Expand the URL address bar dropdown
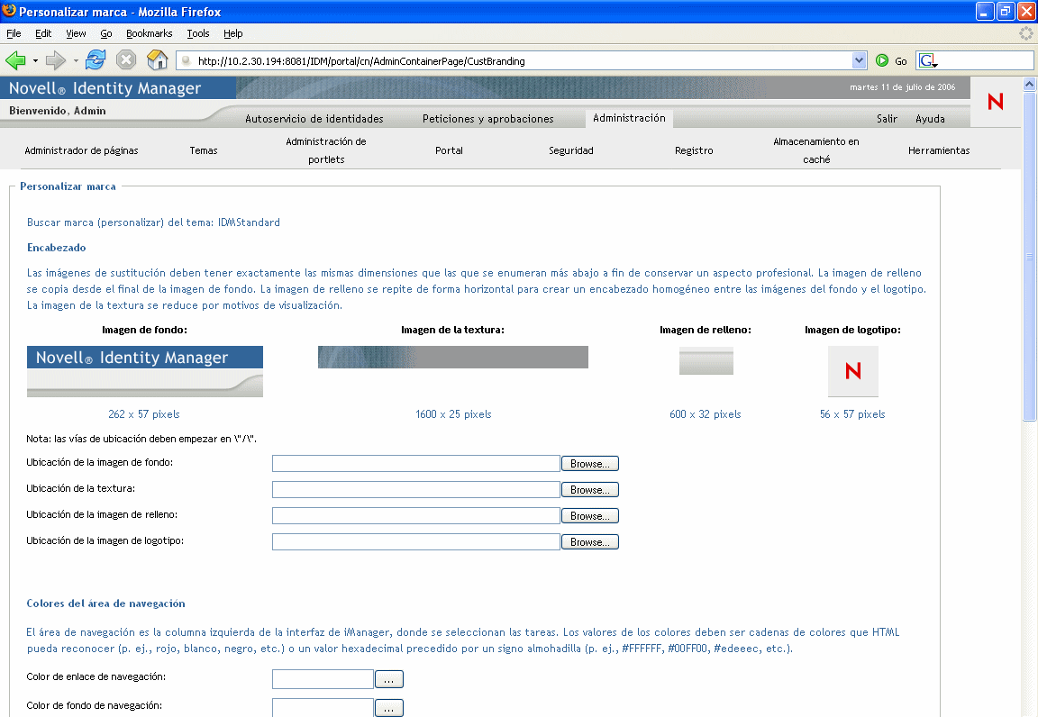Image resolution: width=1038 pixels, height=717 pixels. 859,61
